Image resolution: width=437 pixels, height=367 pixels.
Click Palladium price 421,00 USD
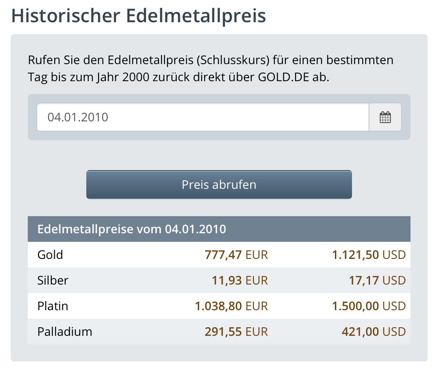[373, 332]
